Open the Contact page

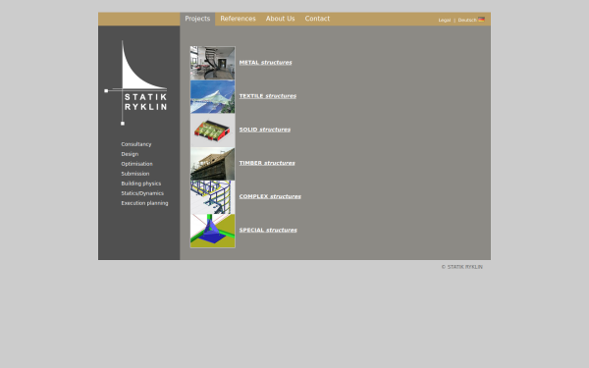[317, 19]
